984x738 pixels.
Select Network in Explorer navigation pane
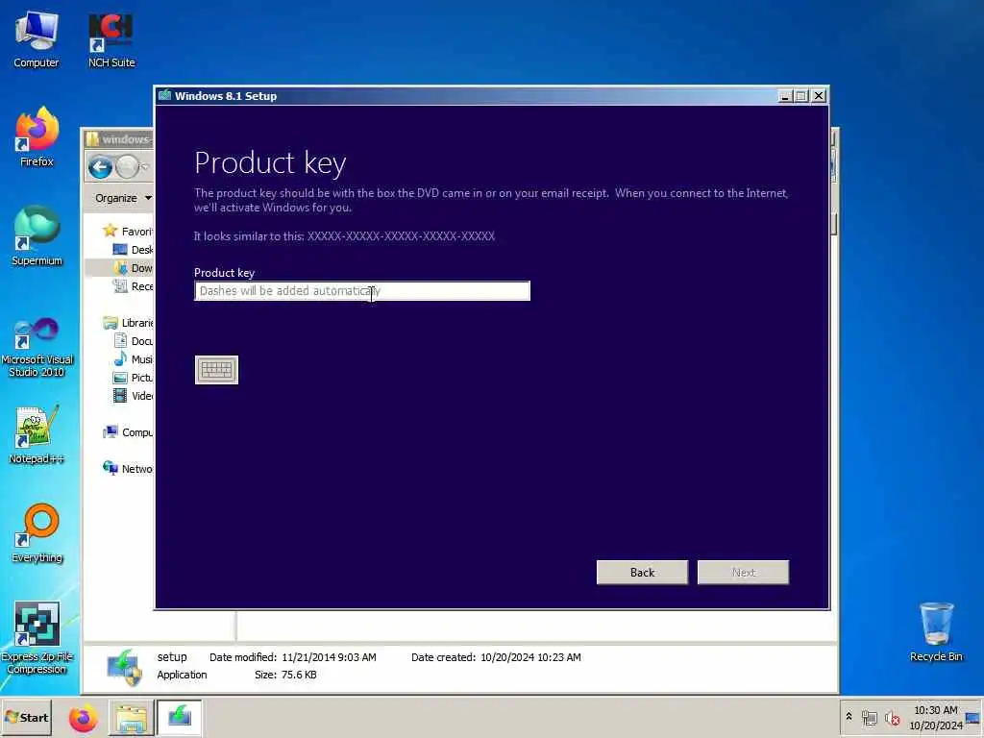tap(128, 469)
